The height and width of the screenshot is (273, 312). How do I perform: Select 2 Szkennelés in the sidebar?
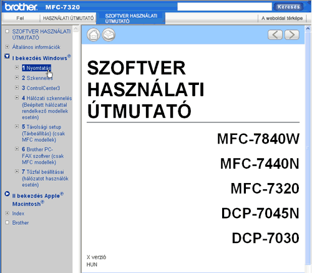point(37,78)
